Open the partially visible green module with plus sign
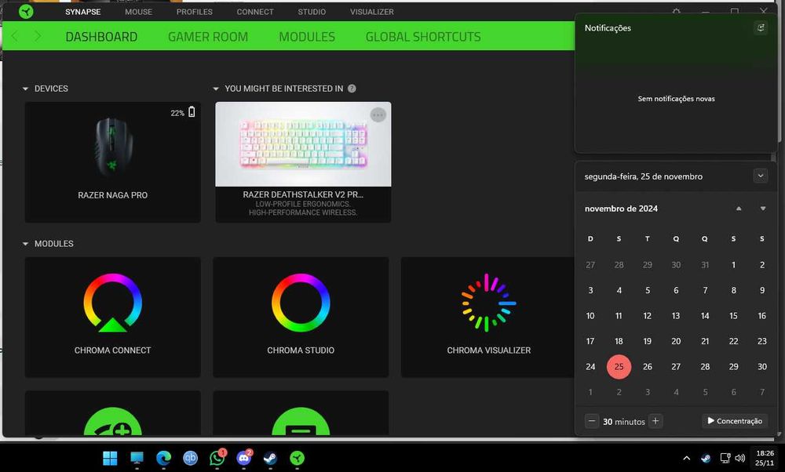 click(x=112, y=413)
